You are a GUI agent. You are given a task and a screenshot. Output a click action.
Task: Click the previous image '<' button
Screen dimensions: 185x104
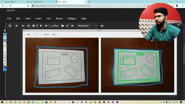(x=36, y=34)
